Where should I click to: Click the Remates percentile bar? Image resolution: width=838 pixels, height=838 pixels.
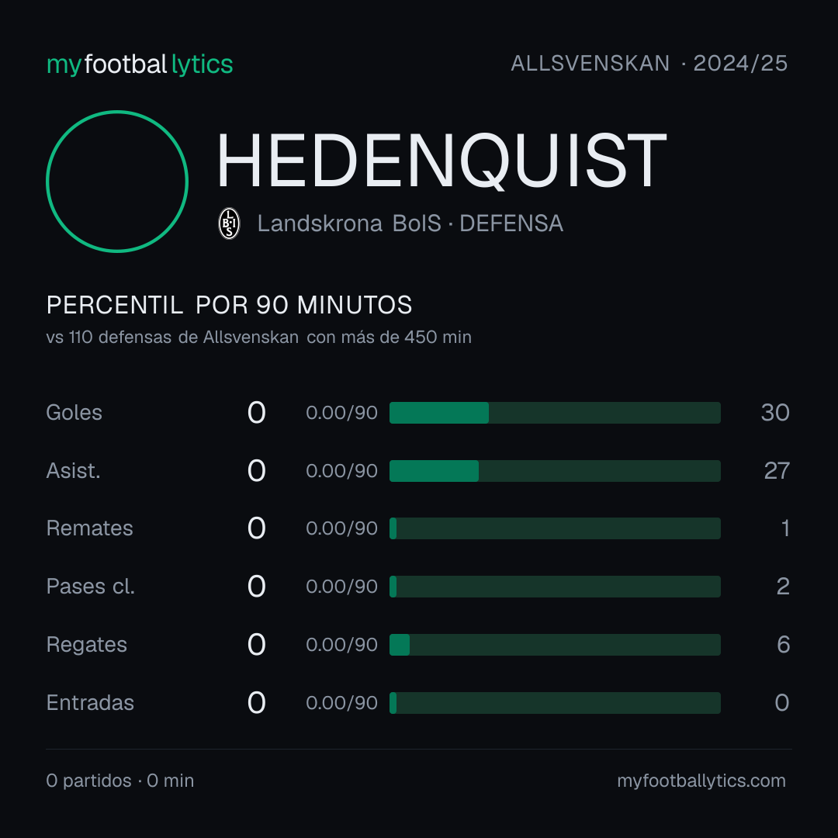555,528
